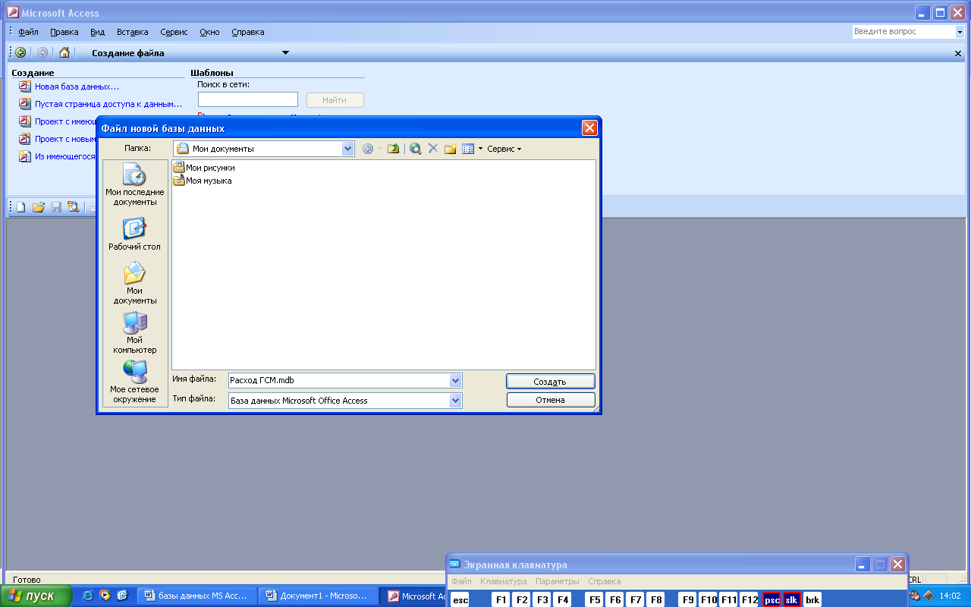The height and width of the screenshot is (607, 971).
Task: Open the Правка menu
Action: pos(64,32)
